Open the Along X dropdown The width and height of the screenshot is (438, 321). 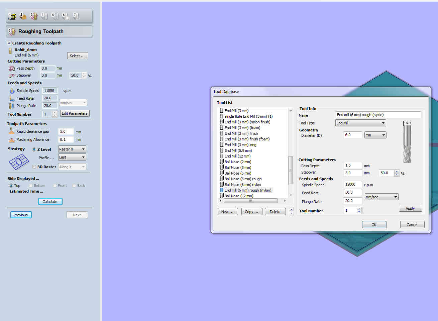point(72,167)
